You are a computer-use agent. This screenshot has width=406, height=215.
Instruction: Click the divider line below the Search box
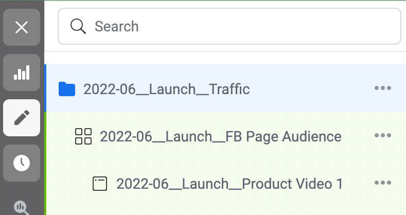pos(225,51)
